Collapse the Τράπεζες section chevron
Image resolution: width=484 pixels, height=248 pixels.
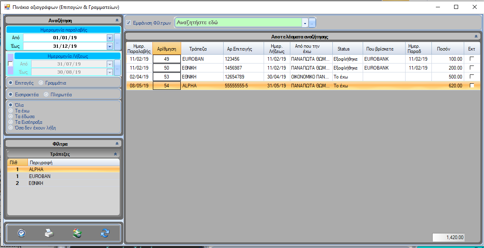point(115,154)
